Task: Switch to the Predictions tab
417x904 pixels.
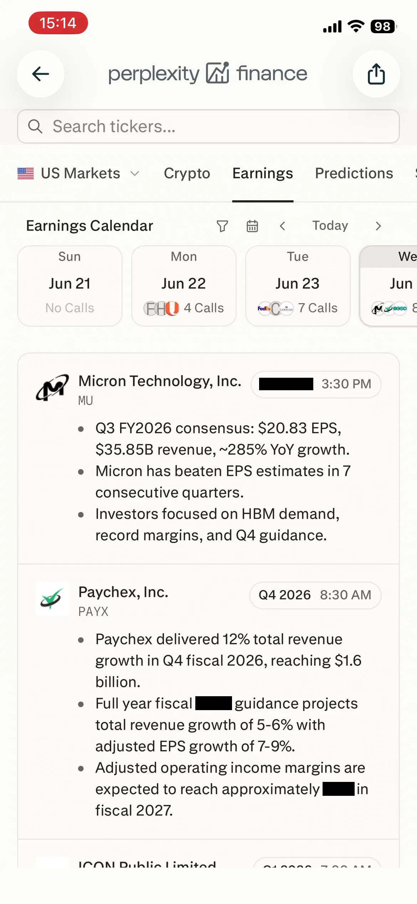Action: coord(354,174)
